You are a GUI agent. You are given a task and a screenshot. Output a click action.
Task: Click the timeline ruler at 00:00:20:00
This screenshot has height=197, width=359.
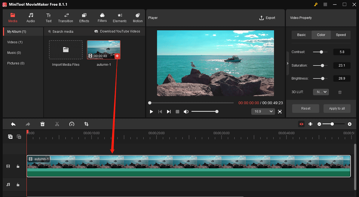[156, 133]
